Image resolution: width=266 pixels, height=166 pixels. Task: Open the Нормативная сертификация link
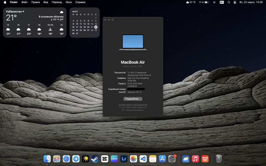(133, 105)
